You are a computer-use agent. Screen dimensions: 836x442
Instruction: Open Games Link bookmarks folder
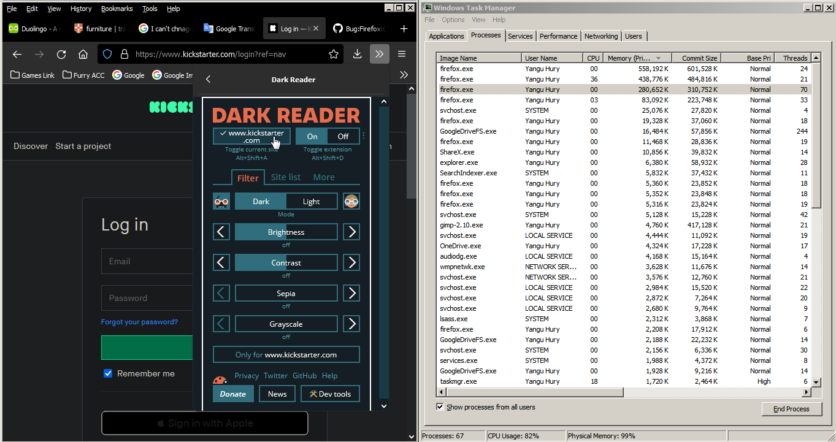click(x=33, y=75)
